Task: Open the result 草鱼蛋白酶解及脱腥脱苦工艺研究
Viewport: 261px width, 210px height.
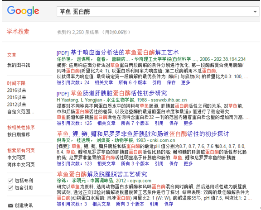Action: point(102,174)
